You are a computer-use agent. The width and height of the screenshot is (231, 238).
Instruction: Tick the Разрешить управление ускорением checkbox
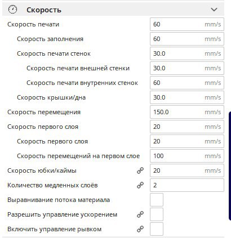pos(157,214)
